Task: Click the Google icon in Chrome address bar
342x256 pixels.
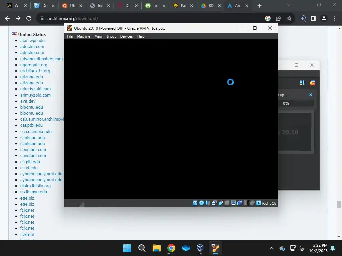Action: pos(268,19)
